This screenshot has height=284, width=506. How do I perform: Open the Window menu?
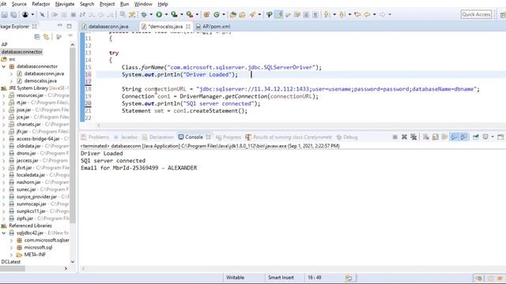143,4
